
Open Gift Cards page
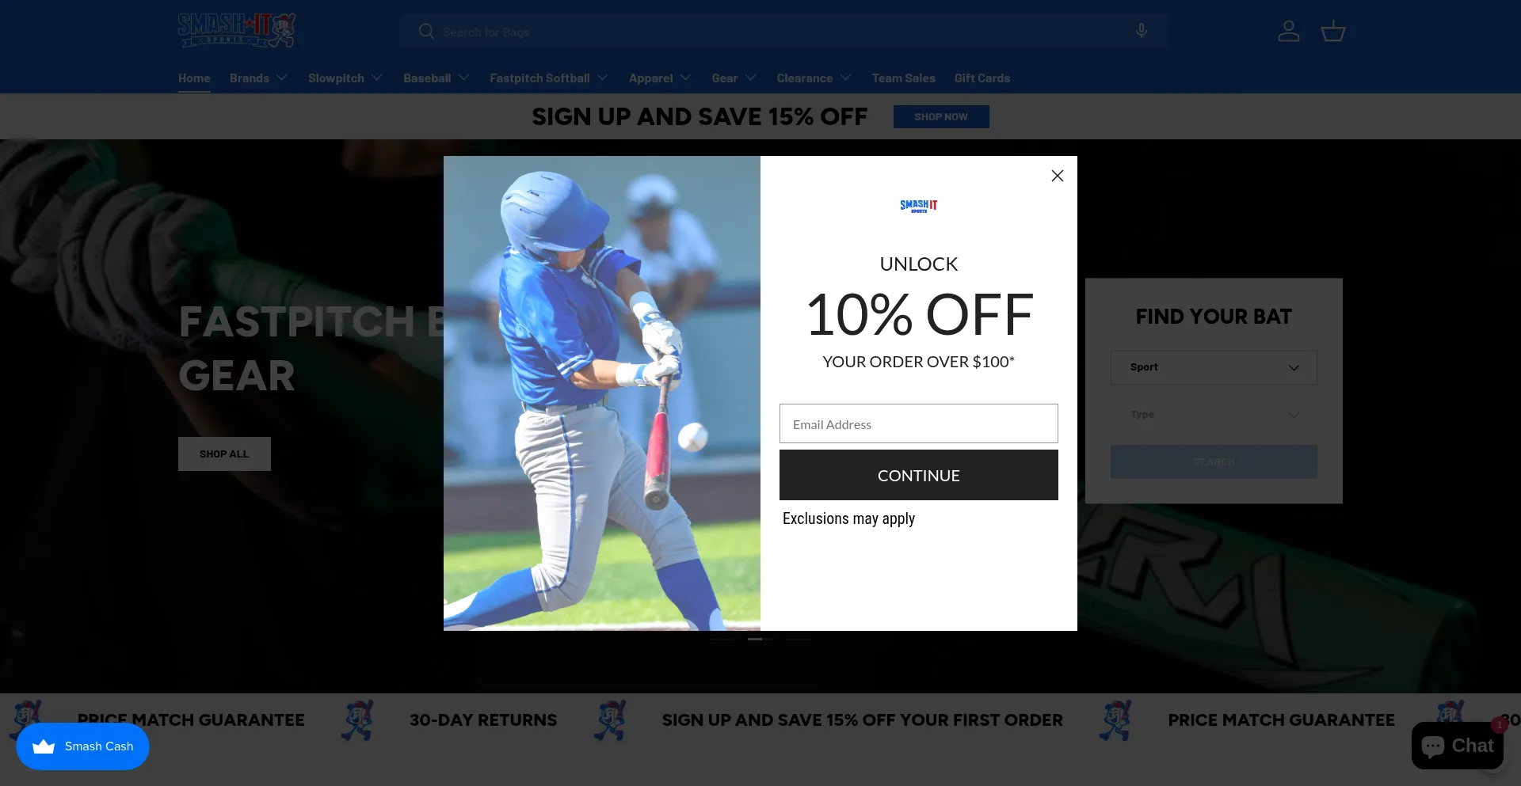(x=982, y=78)
